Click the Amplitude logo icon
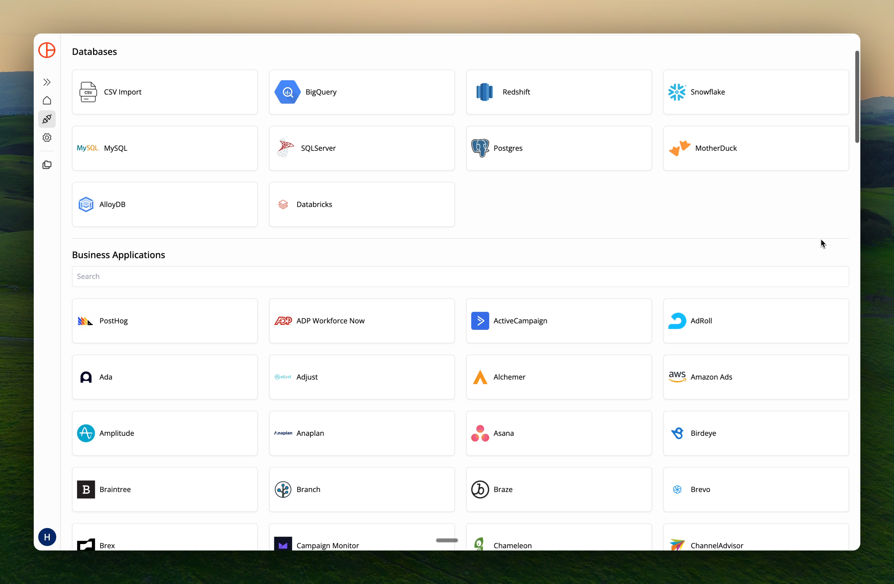 coord(86,433)
